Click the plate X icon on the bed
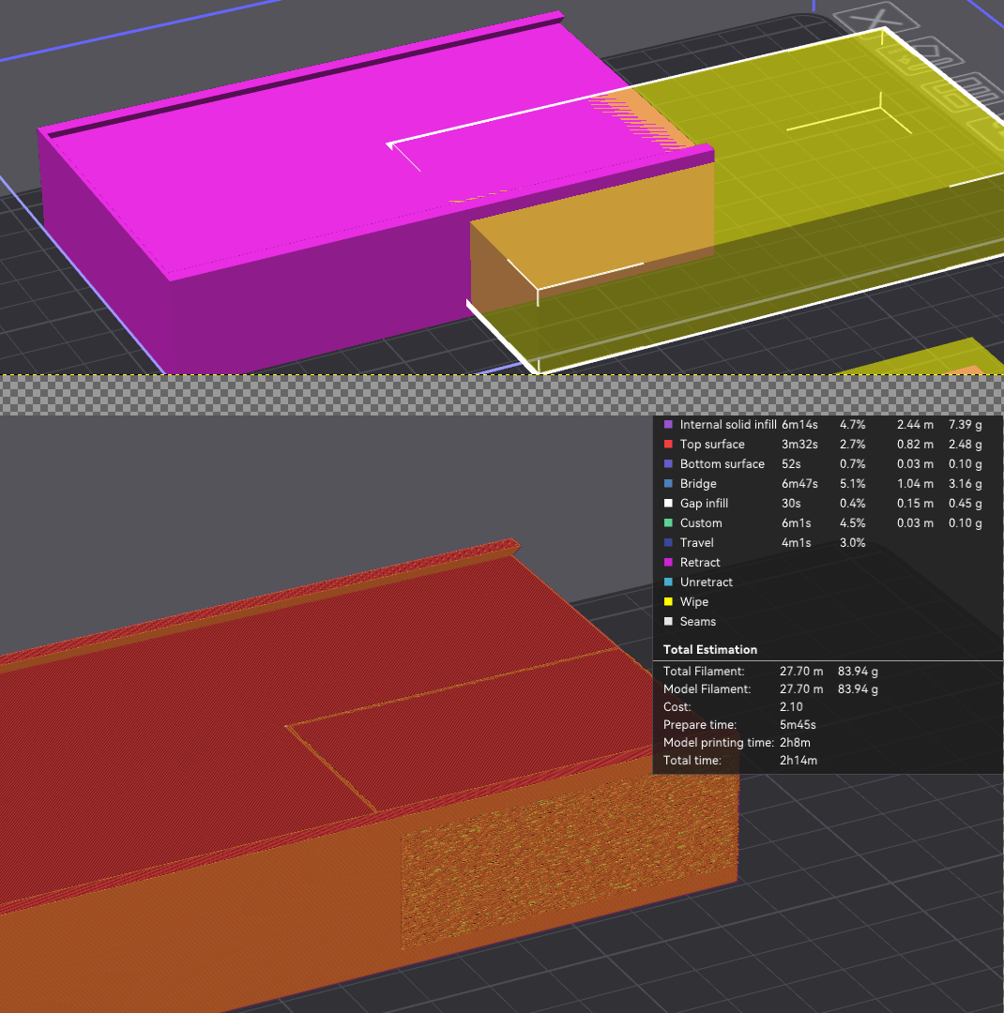The height and width of the screenshot is (1013, 1004). (877, 19)
